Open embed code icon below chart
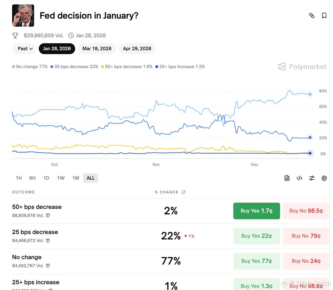The width and height of the screenshot is (333, 290). tap(299, 178)
